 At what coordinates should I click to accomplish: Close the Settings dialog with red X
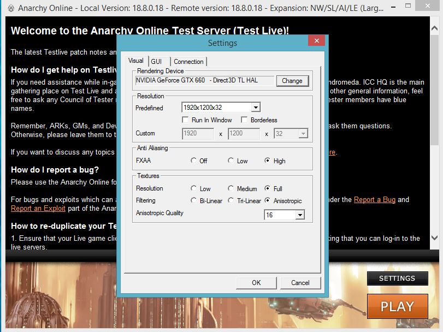316,42
